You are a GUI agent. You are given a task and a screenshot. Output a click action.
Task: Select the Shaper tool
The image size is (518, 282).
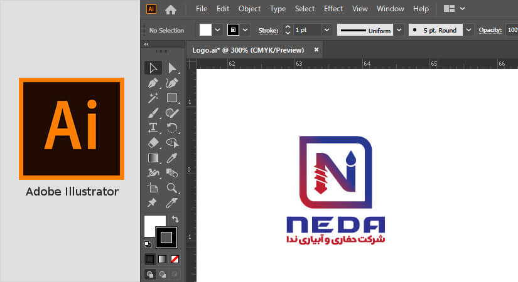172,113
